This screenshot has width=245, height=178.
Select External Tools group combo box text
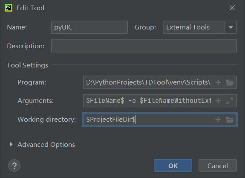(x=188, y=27)
